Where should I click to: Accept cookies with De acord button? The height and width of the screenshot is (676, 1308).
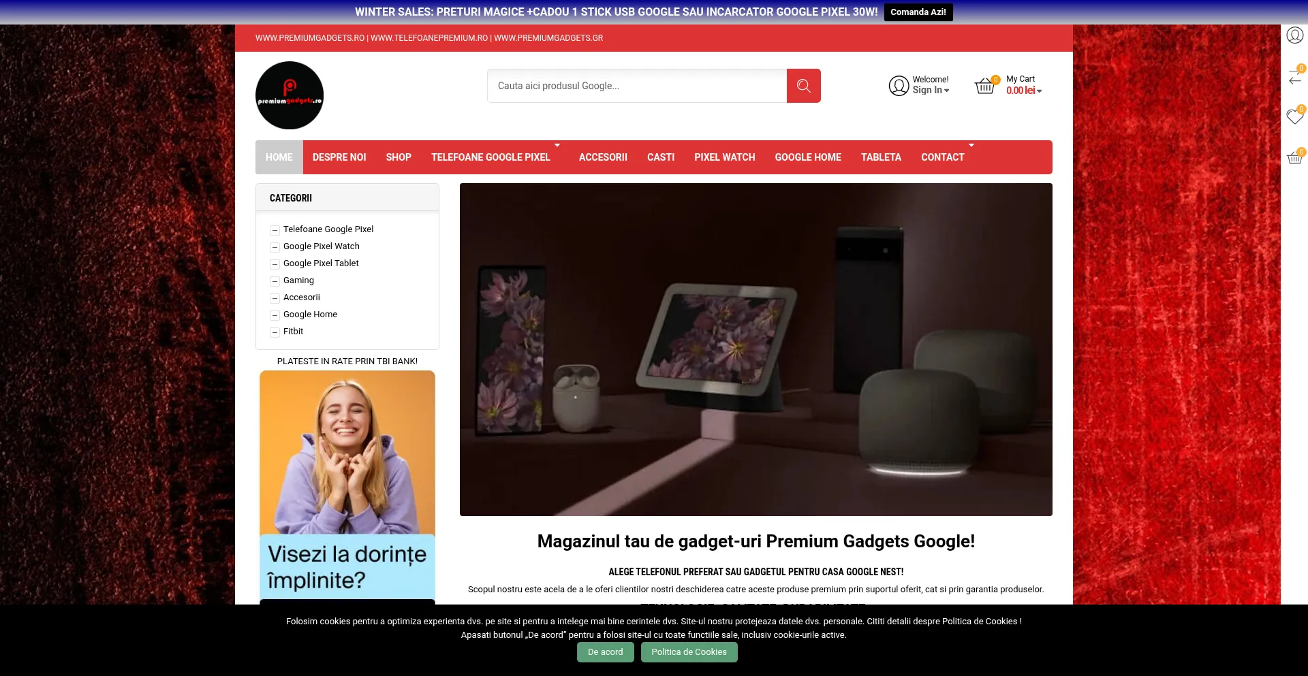(605, 651)
